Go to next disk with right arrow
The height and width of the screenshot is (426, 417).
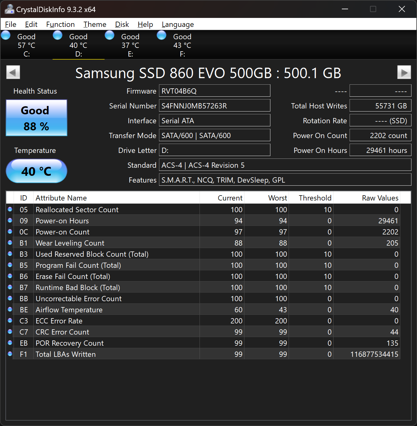404,72
